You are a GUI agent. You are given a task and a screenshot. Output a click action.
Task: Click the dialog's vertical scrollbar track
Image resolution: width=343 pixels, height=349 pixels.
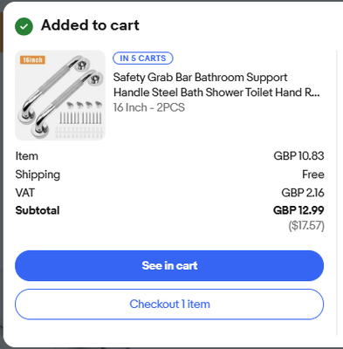click(337, 193)
